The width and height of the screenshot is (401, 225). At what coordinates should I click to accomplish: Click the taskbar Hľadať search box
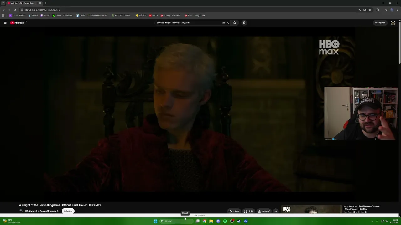(x=176, y=221)
